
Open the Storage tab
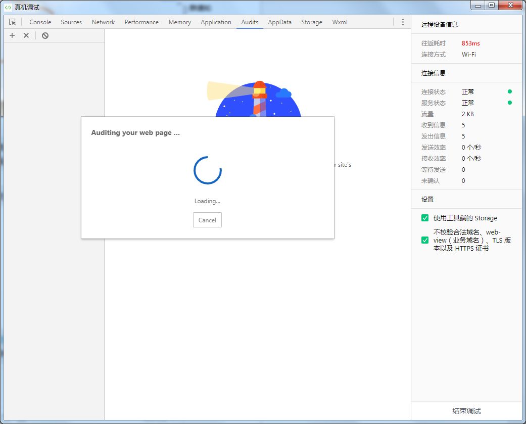[312, 22]
